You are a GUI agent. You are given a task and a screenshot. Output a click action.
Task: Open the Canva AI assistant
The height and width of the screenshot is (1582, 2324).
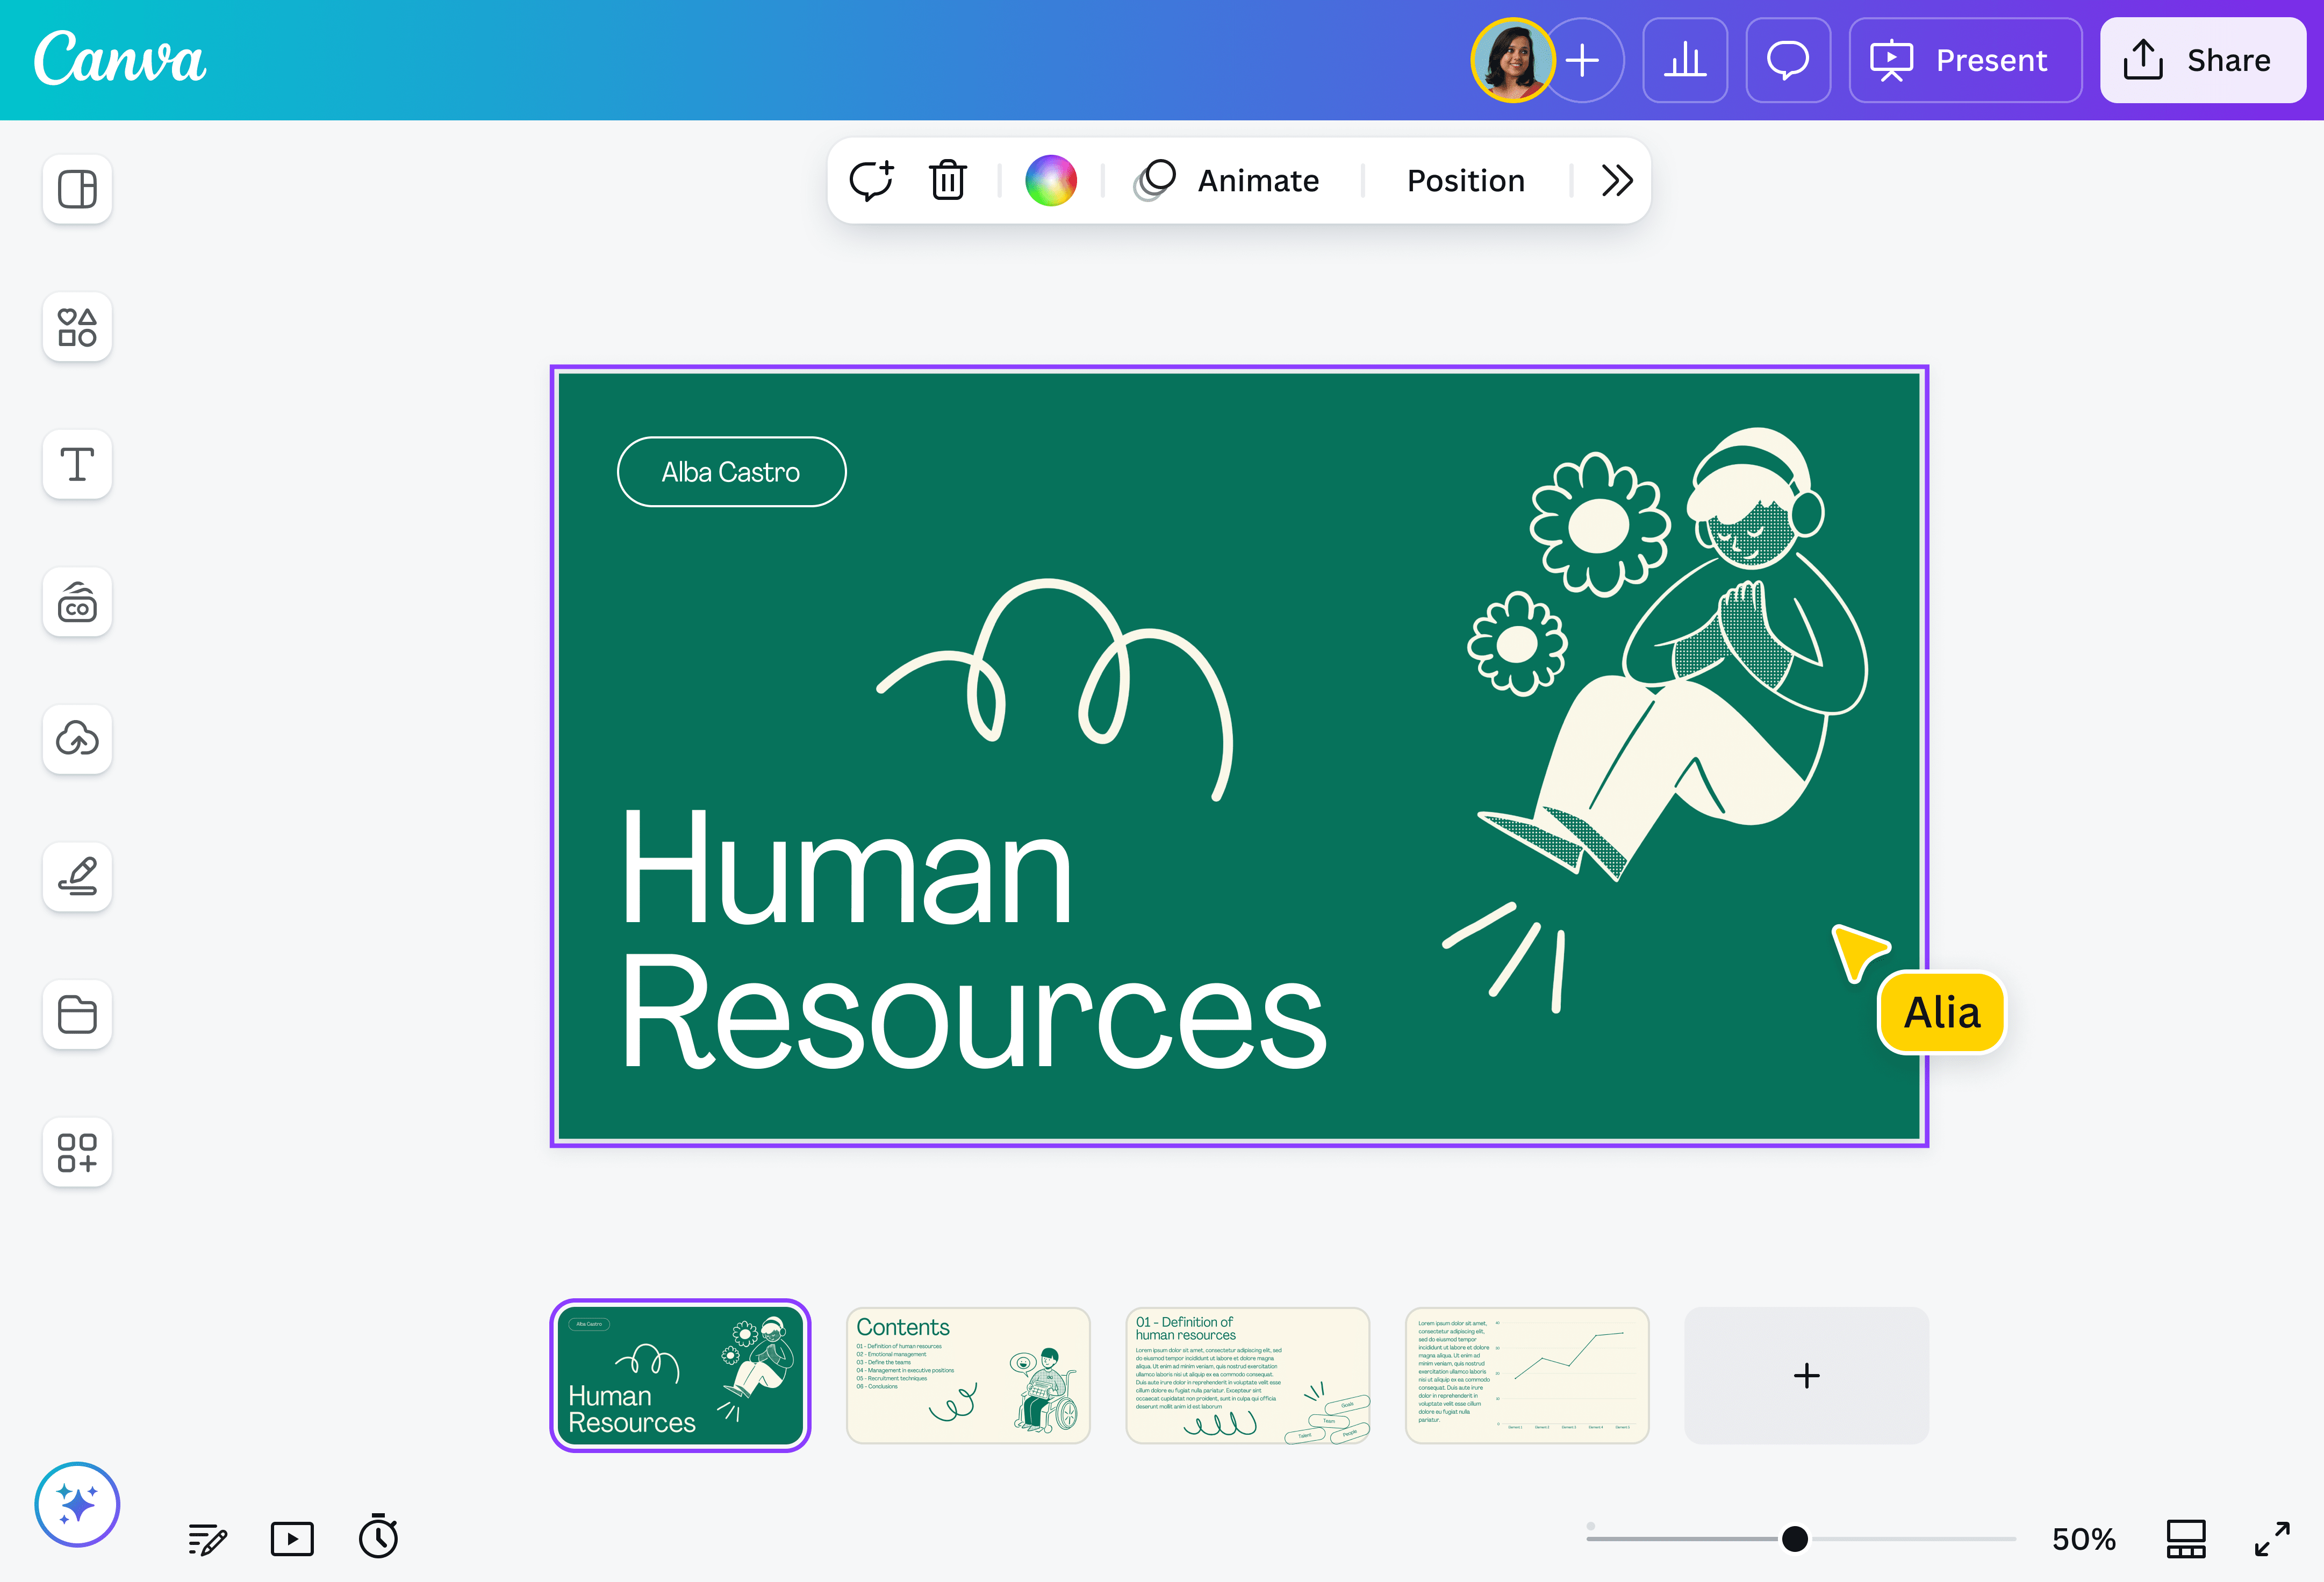(77, 1504)
